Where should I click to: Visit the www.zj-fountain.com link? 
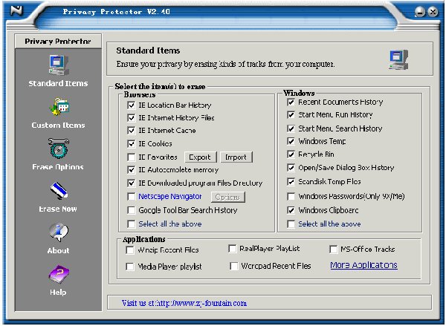(x=184, y=303)
